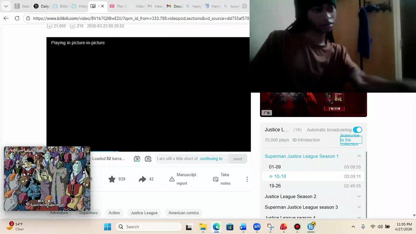Screen dimensions: 416x234
Task: Open the Windows Start menu
Action: (x=107, y=227)
